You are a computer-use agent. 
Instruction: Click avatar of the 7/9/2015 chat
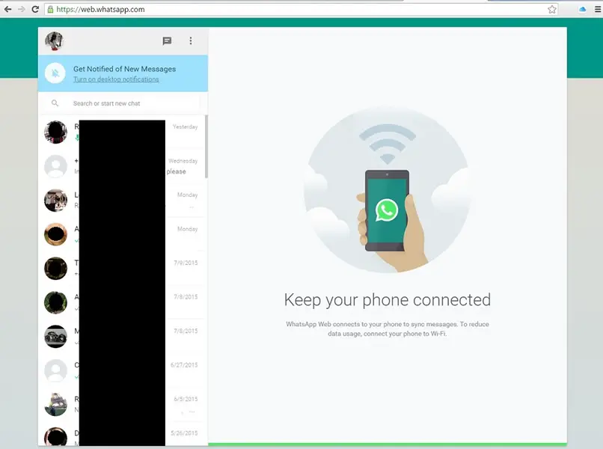pyautogui.click(x=55, y=268)
